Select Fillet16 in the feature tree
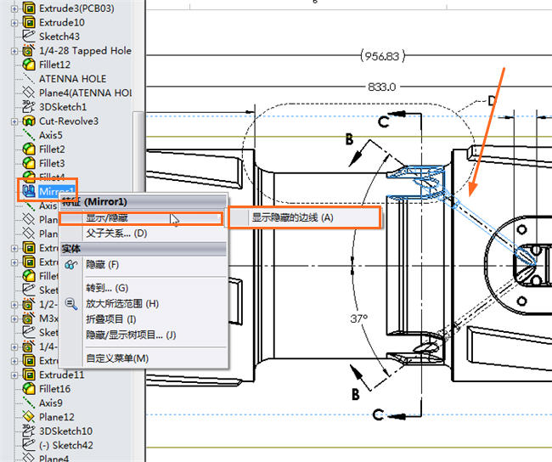The height and width of the screenshot is (462, 552). point(54,389)
